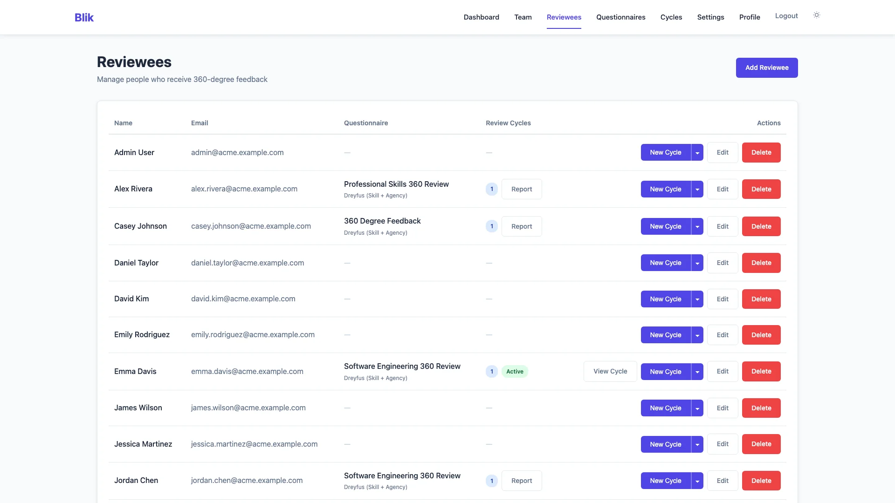The width and height of the screenshot is (895, 503).
Task: Expand New Cycle dropdown arrow for Jessica Martinez
Action: [697, 444]
